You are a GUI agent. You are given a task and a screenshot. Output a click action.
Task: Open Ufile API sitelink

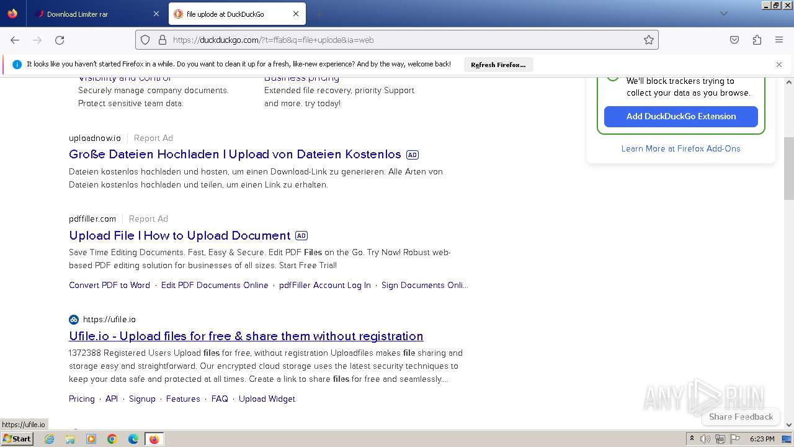point(112,399)
